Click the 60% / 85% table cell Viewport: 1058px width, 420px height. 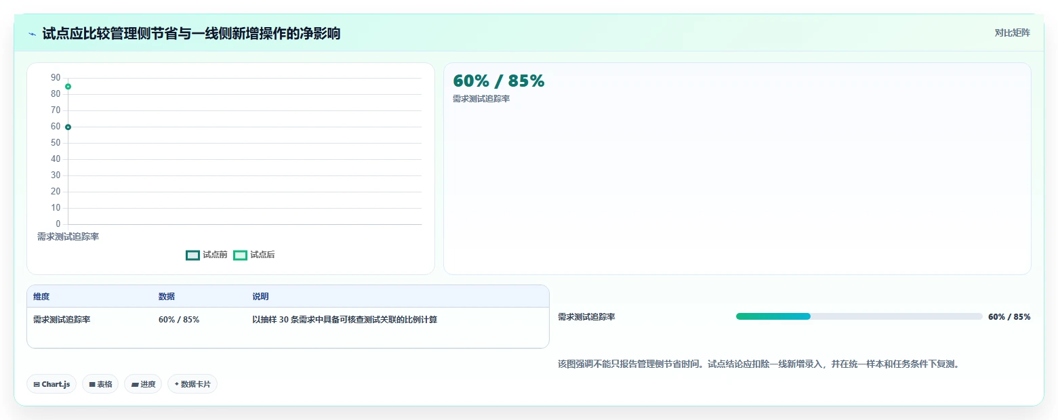179,320
